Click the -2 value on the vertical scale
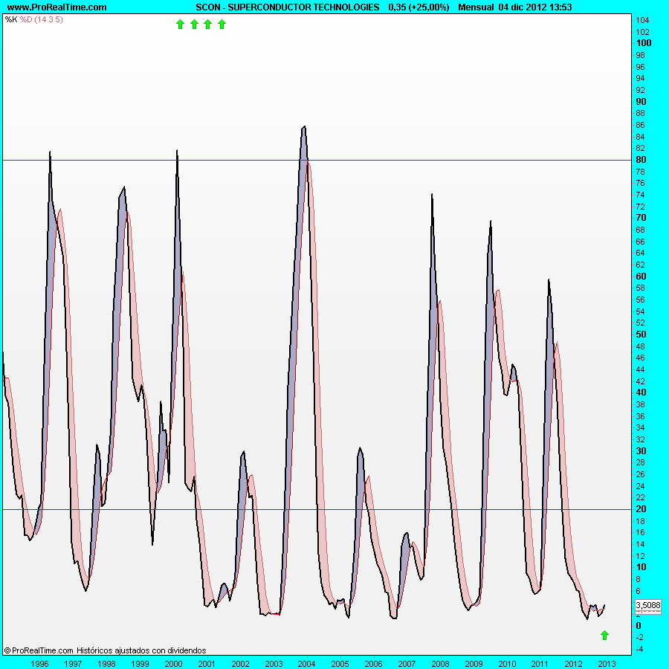This screenshot has width=669, height=669. point(639,637)
